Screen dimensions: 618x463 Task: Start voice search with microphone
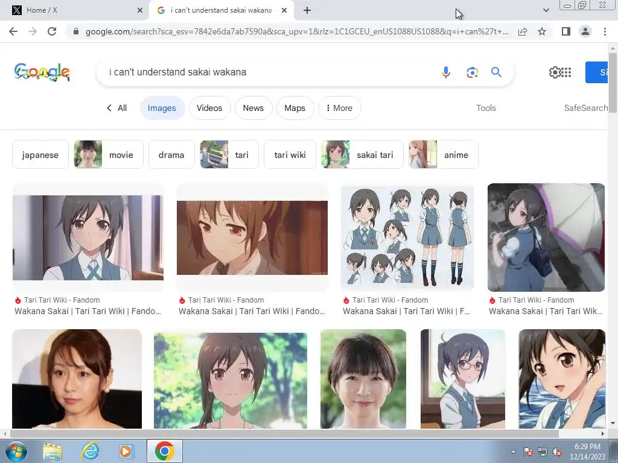[x=446, y=72]
